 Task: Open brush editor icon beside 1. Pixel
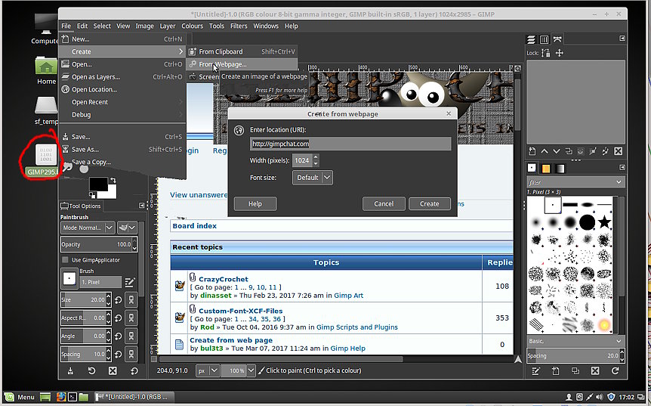(x=130, y=282)
